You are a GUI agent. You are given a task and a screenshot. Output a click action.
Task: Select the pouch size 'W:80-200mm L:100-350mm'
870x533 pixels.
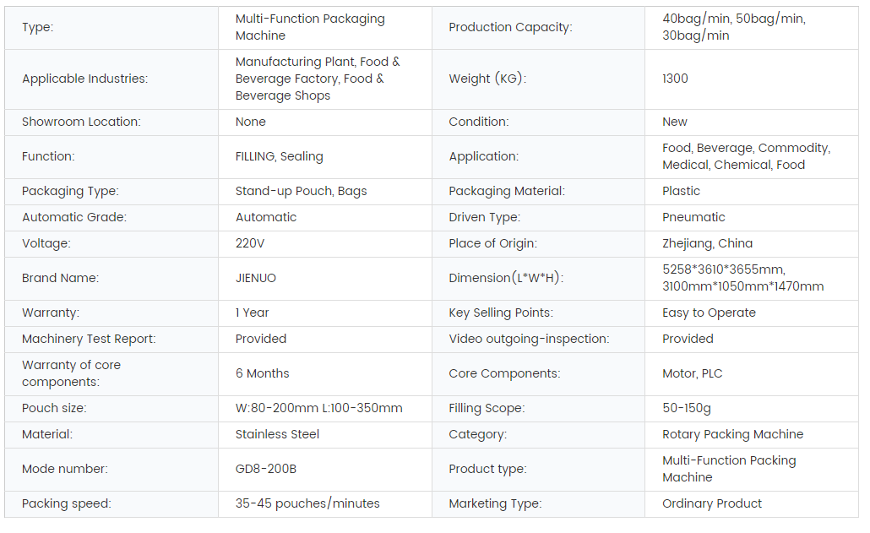318,408
